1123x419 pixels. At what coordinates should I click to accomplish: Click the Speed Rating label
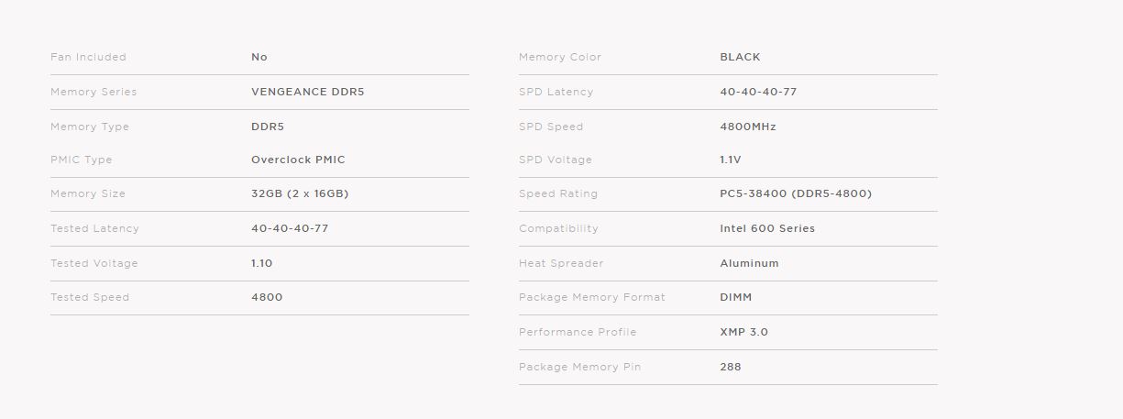tap(558, 193)
